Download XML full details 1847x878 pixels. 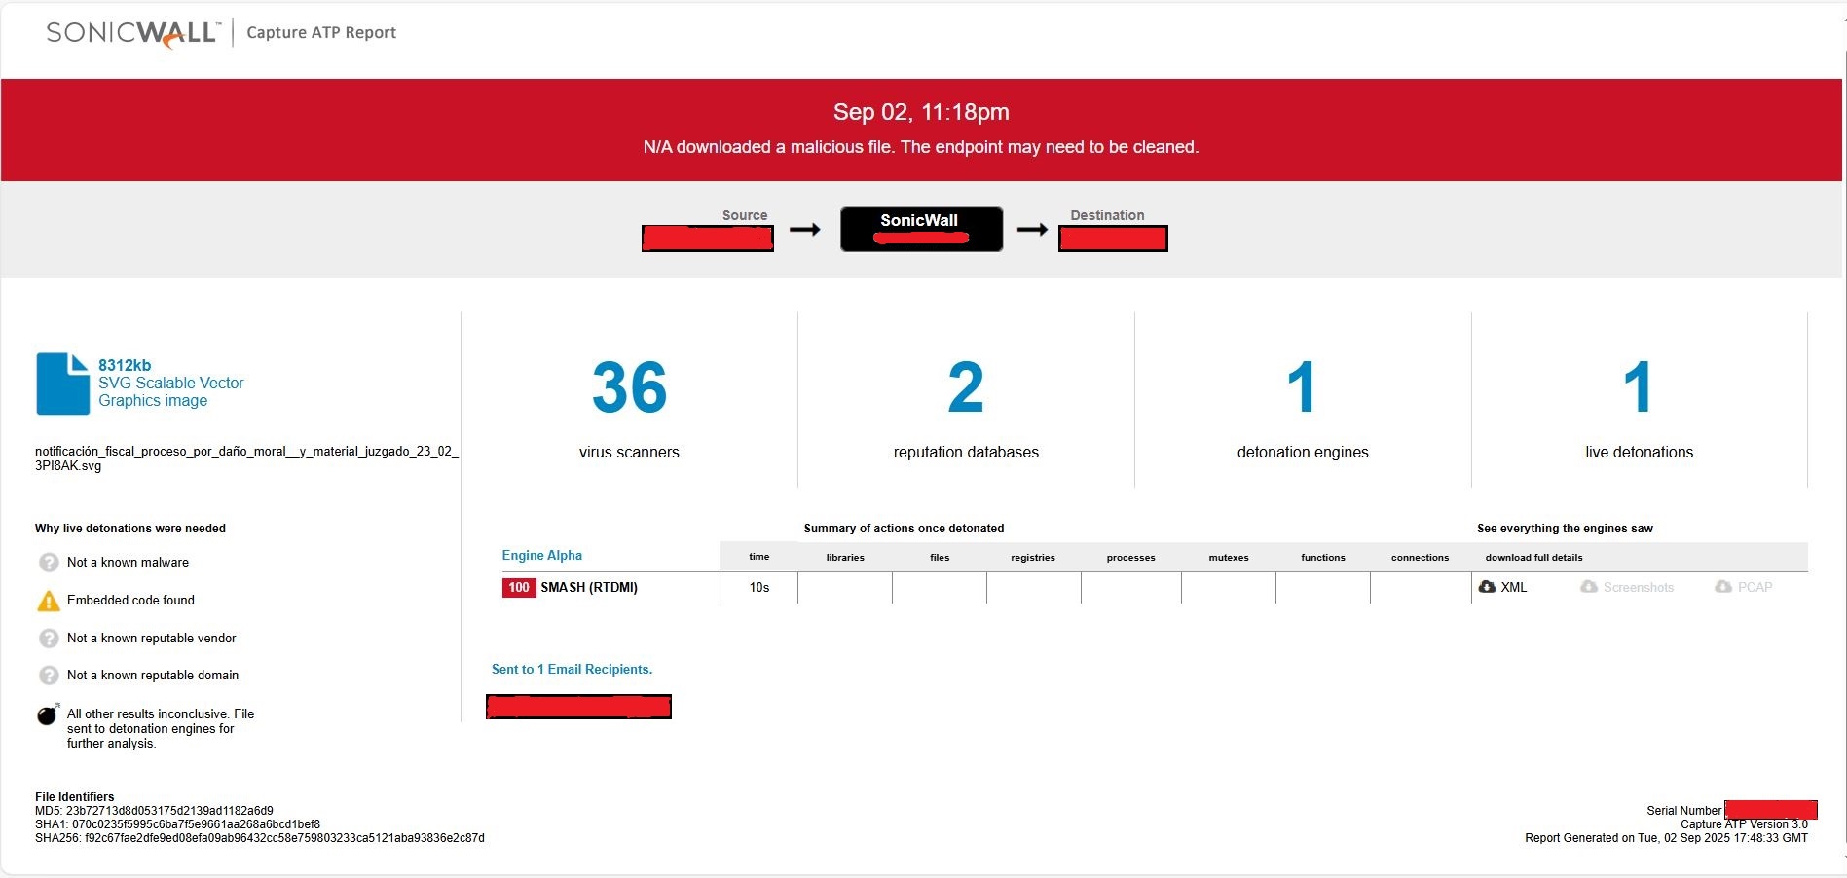coord(1503,587)
